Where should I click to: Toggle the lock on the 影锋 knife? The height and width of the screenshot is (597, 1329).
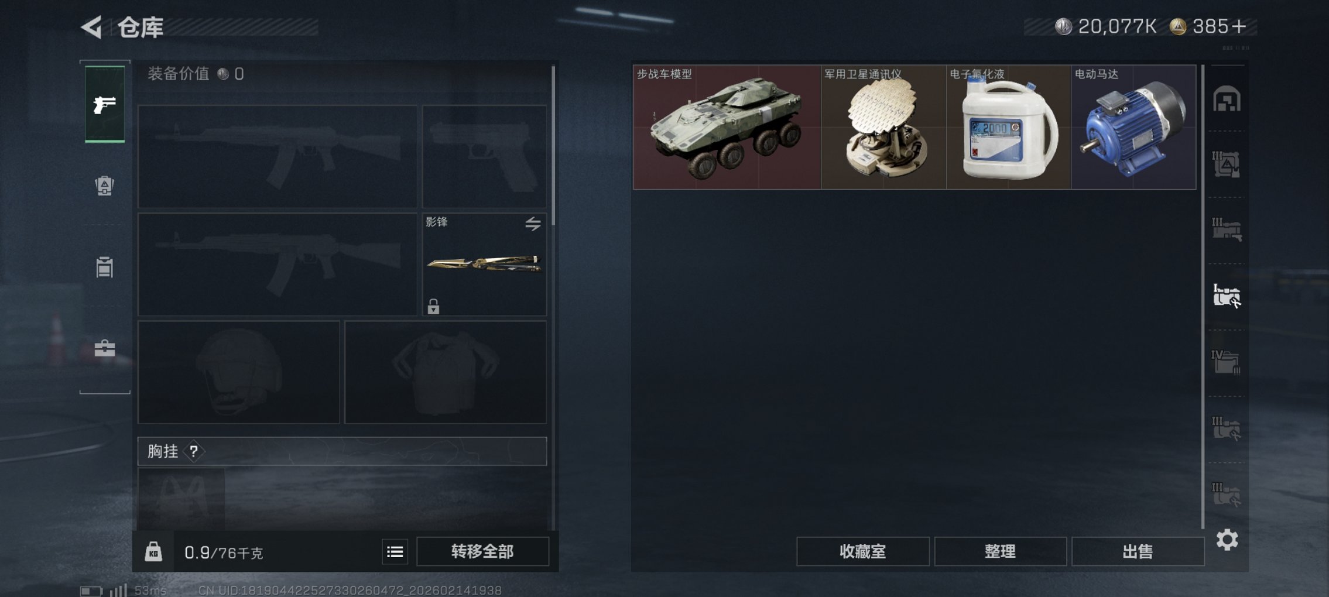click(x=433, y=306)
